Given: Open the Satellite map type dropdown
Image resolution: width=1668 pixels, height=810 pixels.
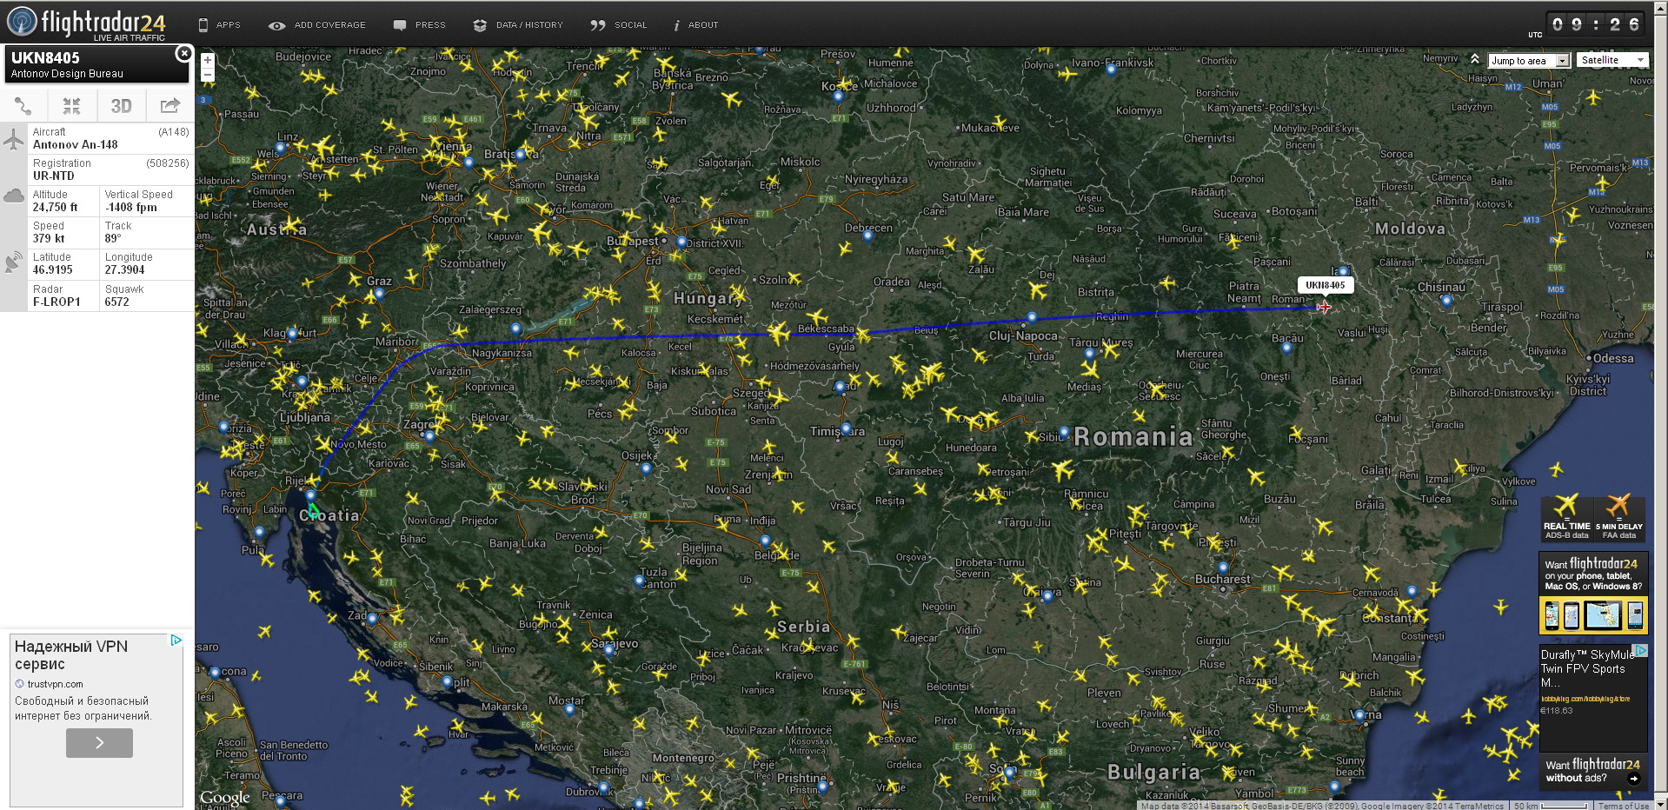Looking at the screenshot, I should 1612,60.
